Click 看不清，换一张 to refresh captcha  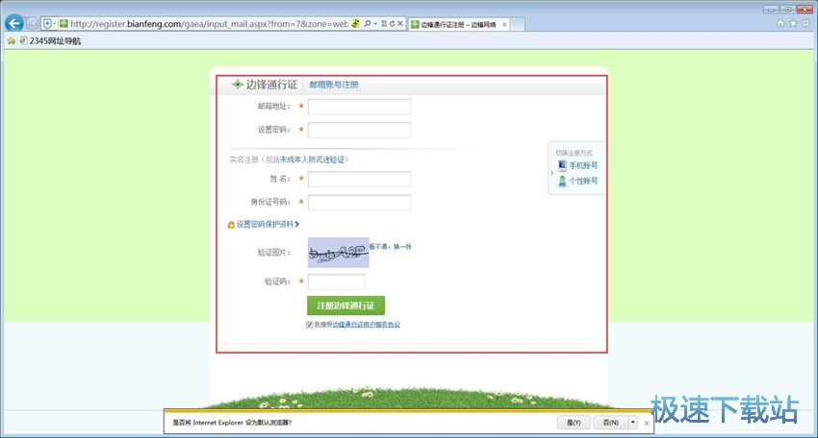click(391, 246)
